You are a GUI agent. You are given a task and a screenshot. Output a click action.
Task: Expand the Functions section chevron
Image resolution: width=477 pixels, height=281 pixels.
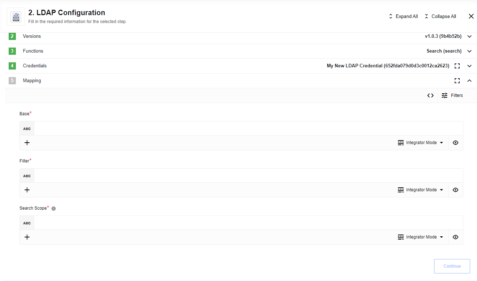tap(469, 51)
